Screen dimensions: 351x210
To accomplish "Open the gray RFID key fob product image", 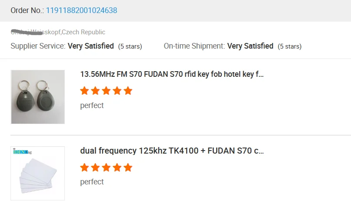I will click(x=38, y=97).
